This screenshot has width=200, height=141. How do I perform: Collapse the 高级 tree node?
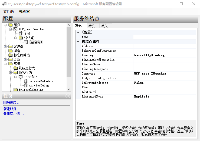tap(5, 64)
